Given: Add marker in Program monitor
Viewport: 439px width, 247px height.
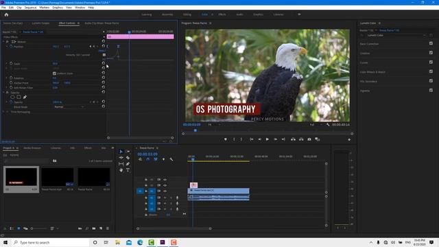Looking at the screenshot, I should point(226,139).
